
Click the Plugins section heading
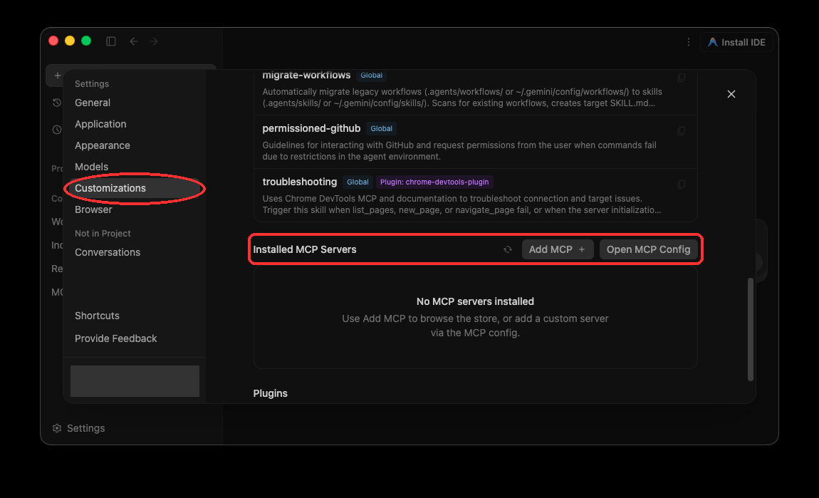tap(270, 393)
